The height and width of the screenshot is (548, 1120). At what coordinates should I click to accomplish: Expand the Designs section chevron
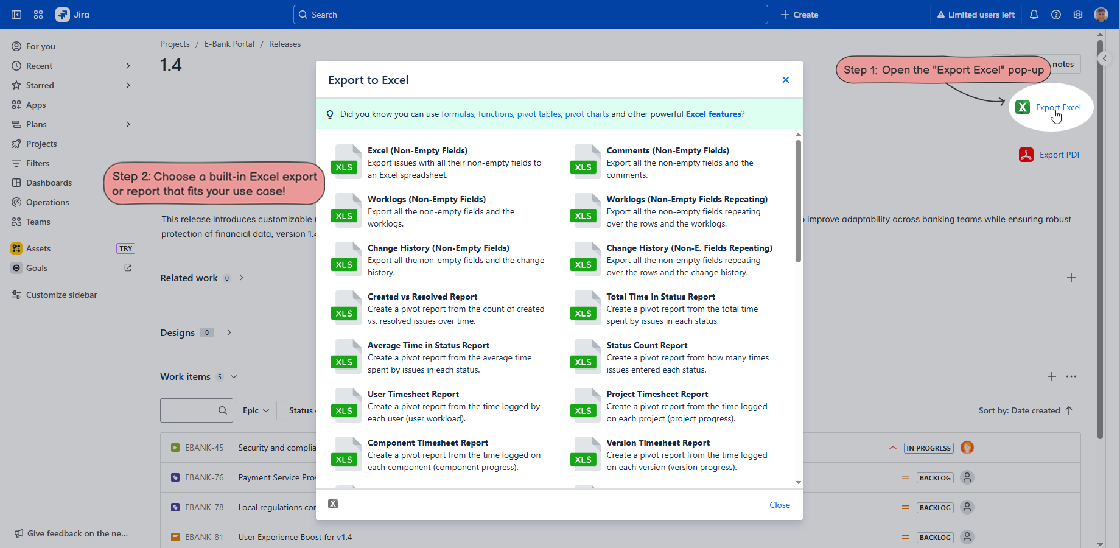click(x=229, y=332)
